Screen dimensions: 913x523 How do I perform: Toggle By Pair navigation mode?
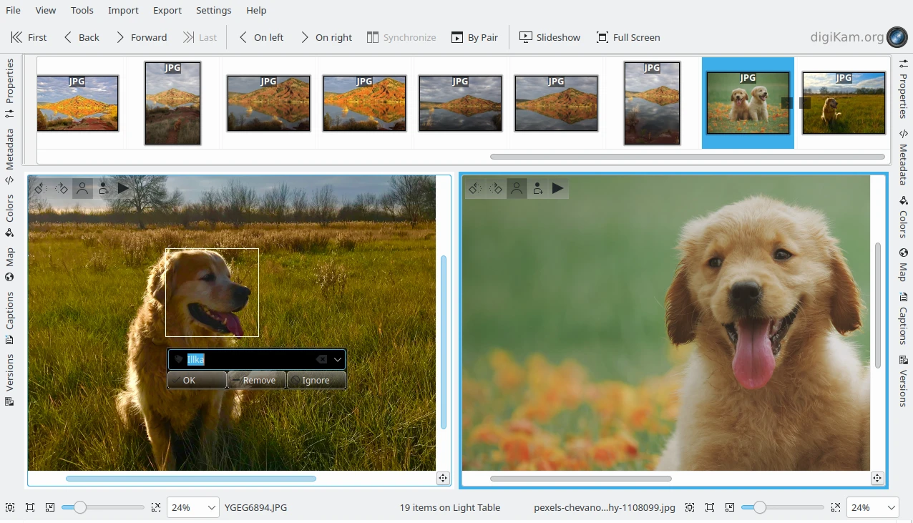[x=474, y=37]
